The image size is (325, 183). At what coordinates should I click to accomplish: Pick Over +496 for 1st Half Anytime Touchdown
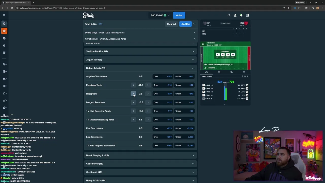click(x=162, y=146)
